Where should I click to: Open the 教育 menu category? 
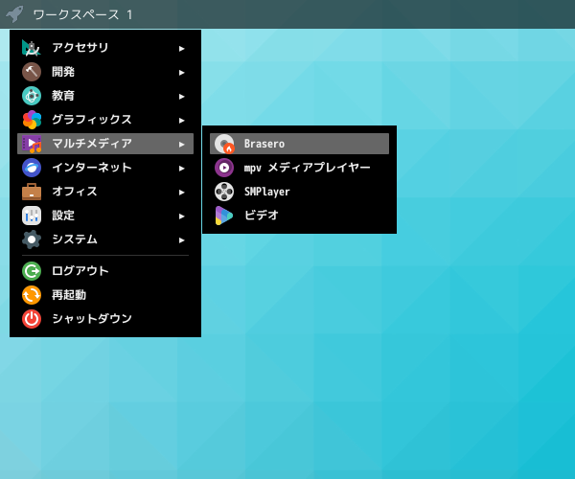[x=105, y=96]
